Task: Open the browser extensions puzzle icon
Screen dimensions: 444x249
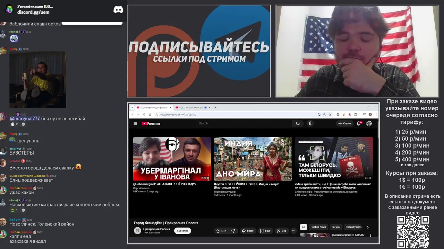Action: pyautogui.click(x=356, y=114)
